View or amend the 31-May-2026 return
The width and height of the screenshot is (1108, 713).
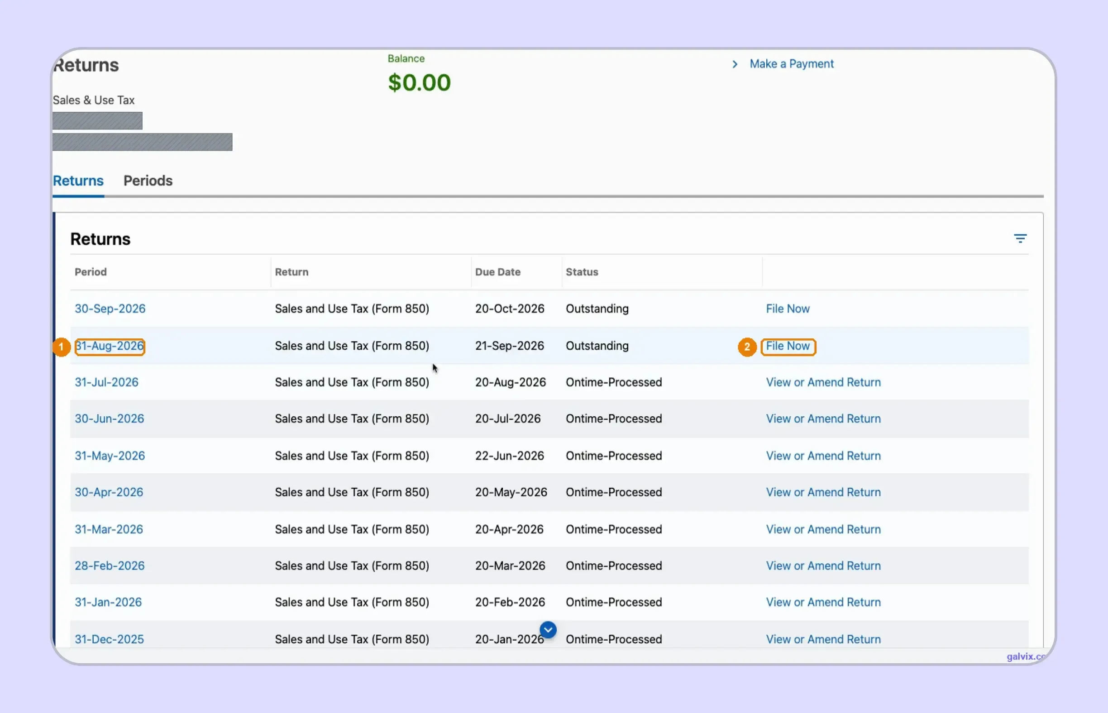tap(823, 456)
